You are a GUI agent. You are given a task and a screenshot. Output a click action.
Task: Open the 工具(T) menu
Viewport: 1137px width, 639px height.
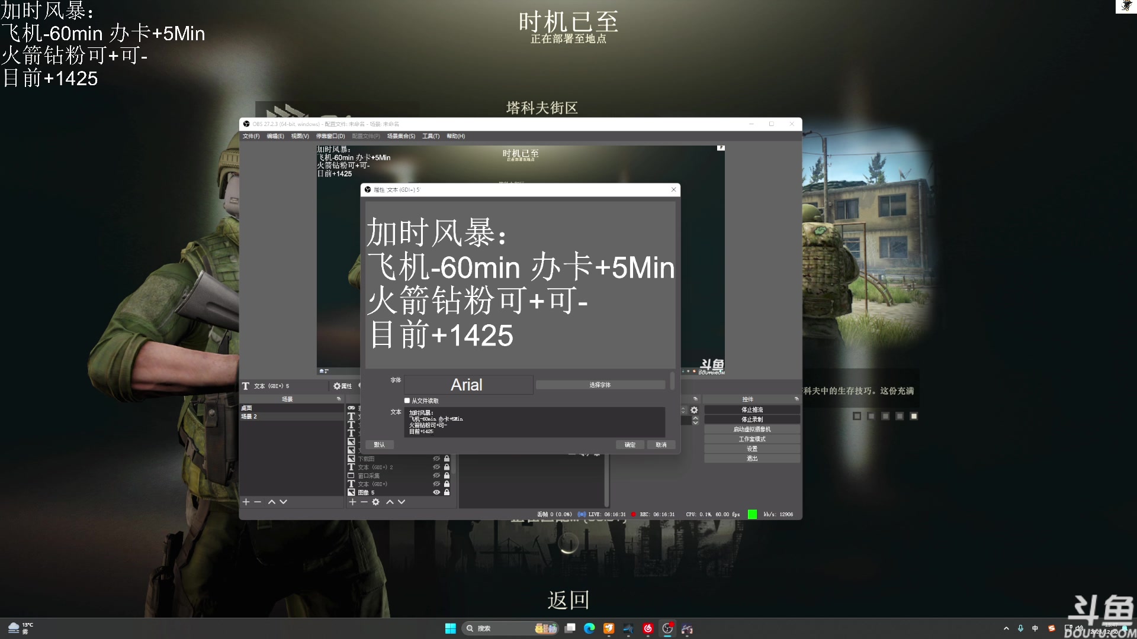[431, 135]
